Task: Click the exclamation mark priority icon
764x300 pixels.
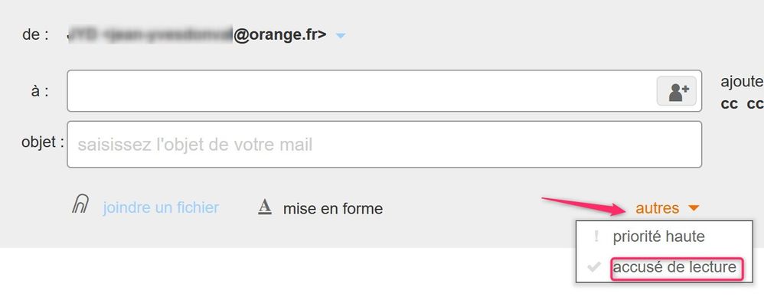Action: [596, 237]
